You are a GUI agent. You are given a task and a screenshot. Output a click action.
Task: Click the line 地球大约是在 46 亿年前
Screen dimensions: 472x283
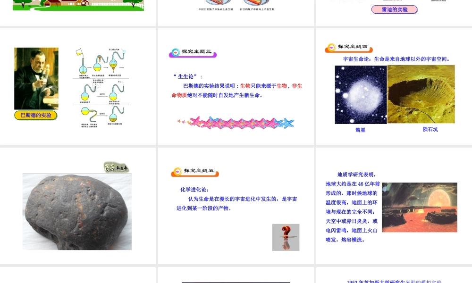pos(353,184)
